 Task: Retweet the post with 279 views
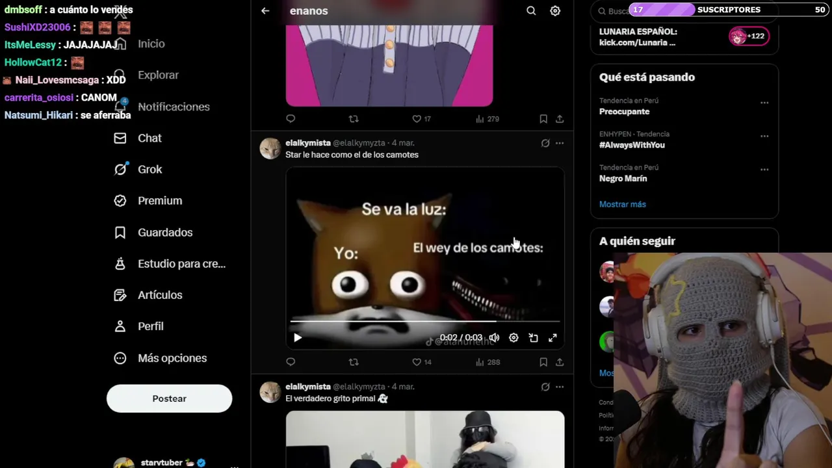(354, 119)
